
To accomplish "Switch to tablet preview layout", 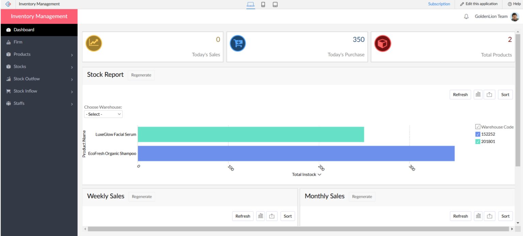I will tap(275, 4).
